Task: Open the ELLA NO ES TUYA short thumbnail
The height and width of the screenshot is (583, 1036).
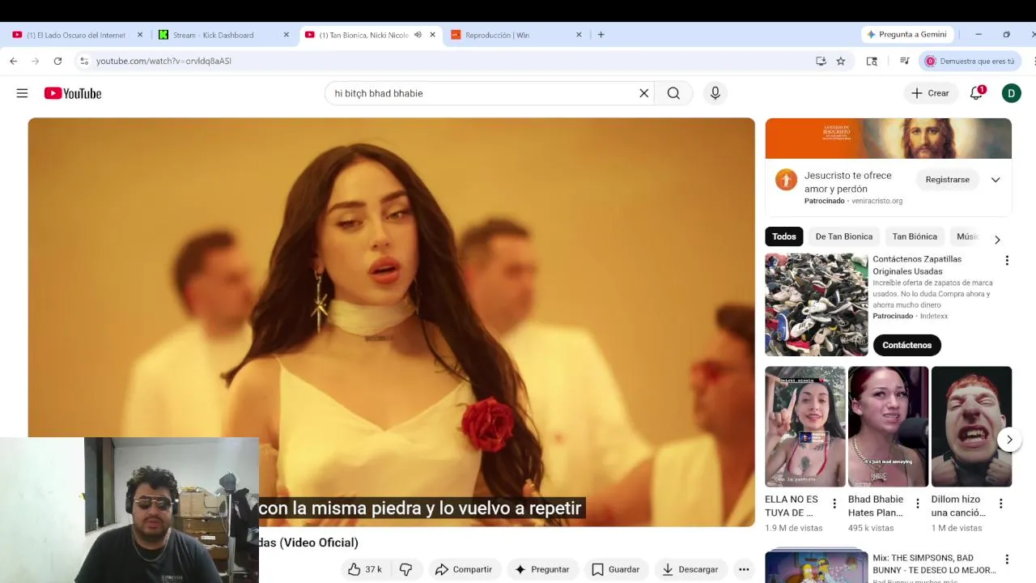Action: (805, 427)
